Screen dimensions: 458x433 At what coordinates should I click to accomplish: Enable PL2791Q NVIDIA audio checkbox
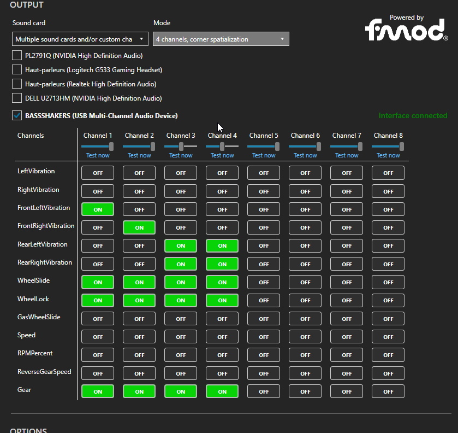[x=17, y=55]
